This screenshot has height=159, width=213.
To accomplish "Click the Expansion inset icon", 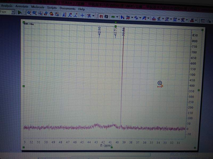I will 57,14.
